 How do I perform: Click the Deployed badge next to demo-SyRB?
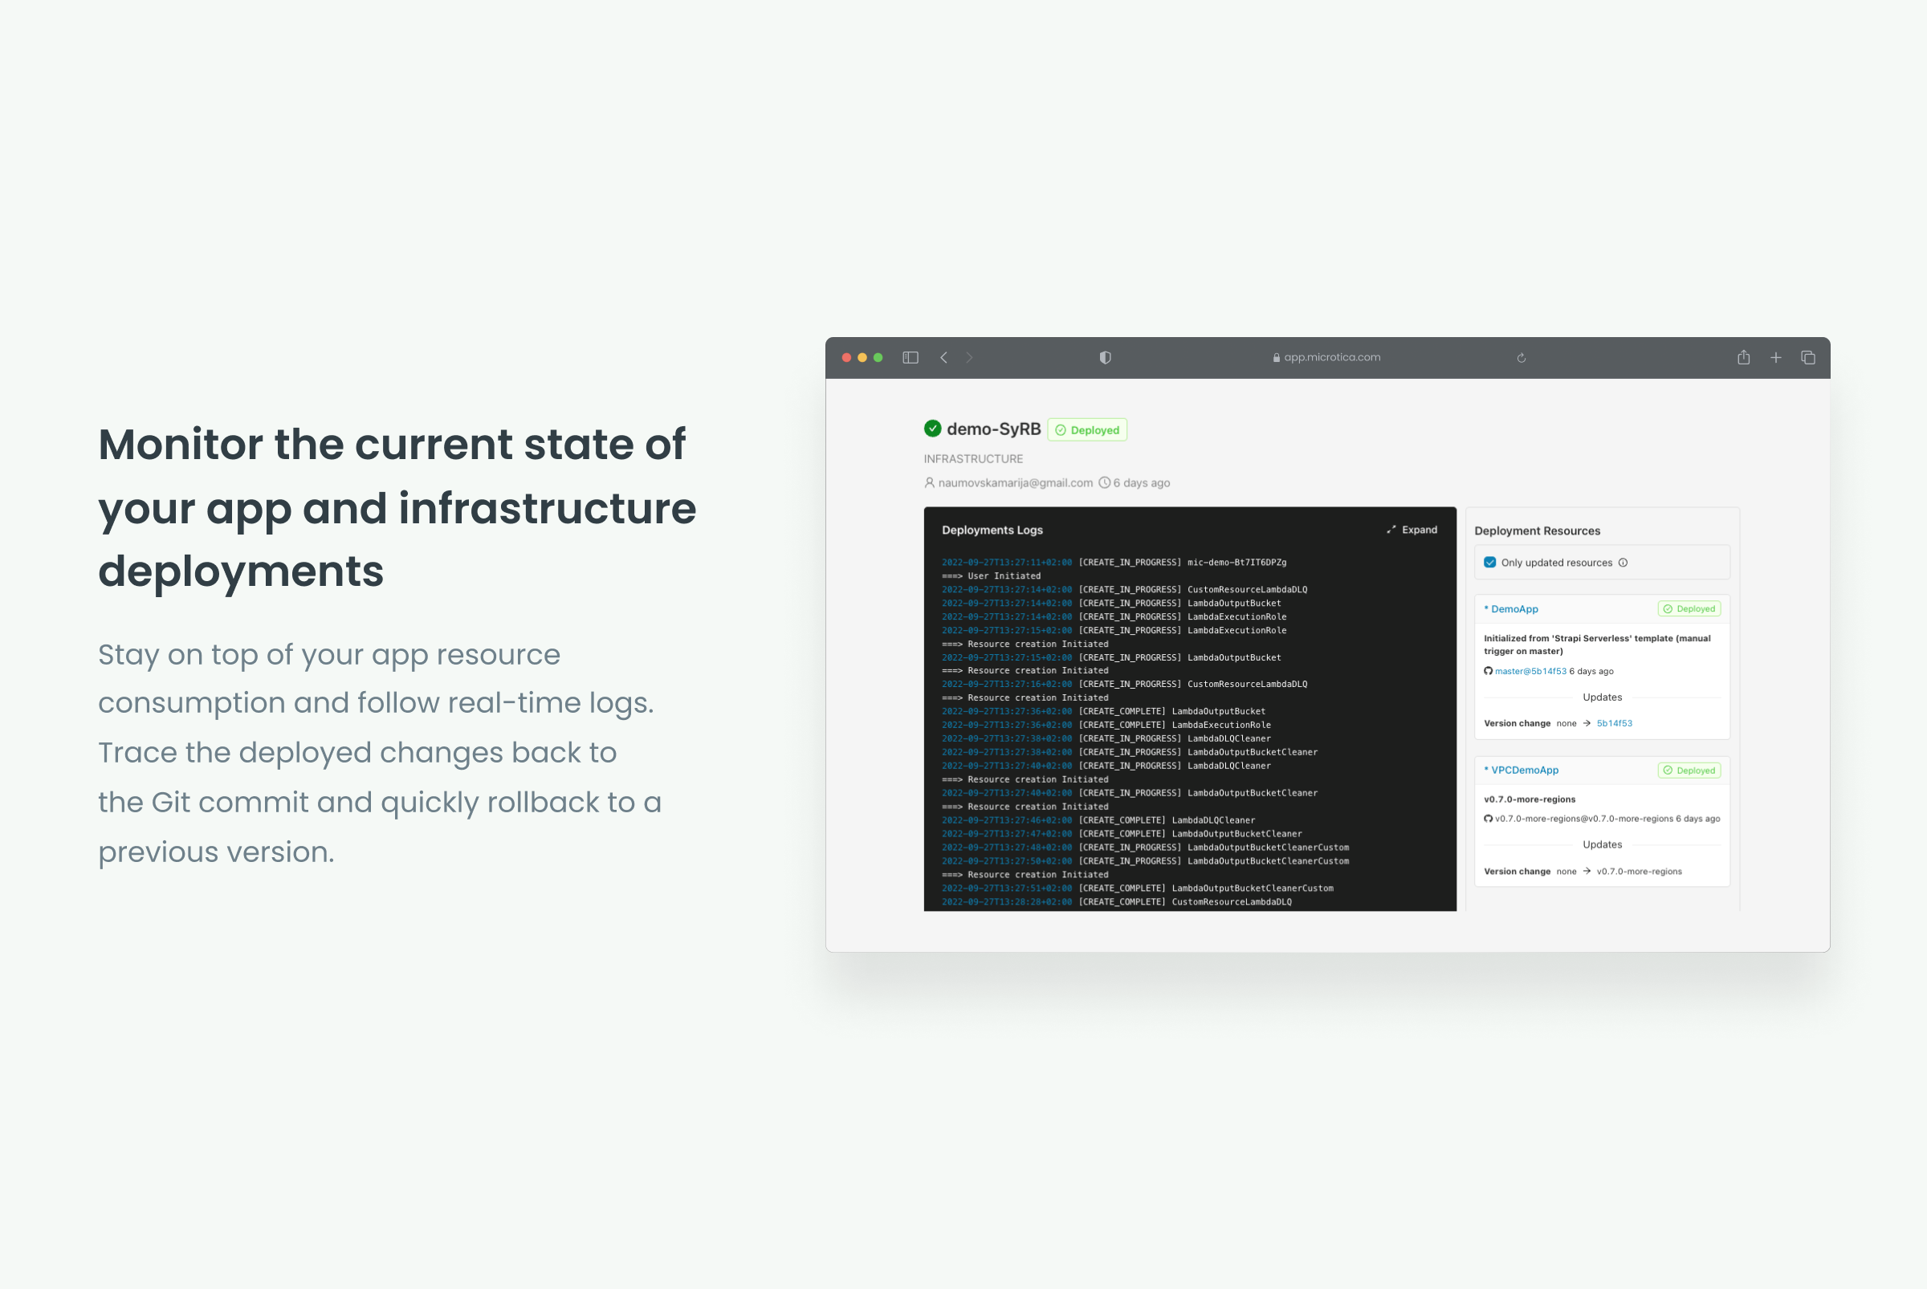click(x=1086, y=430)
